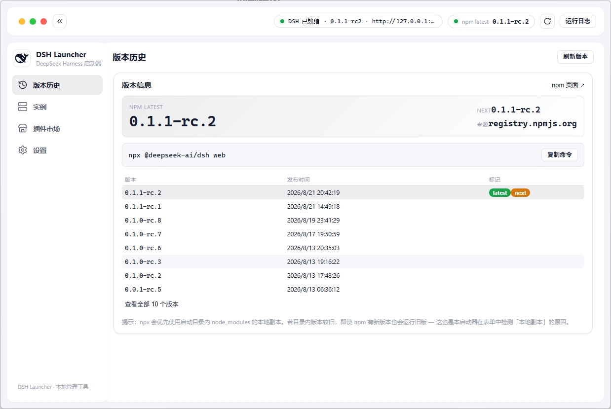This screenshot has height=409, width=611.
Task: Click NEXT version value in summary card
Action: (x=516, y=110)
